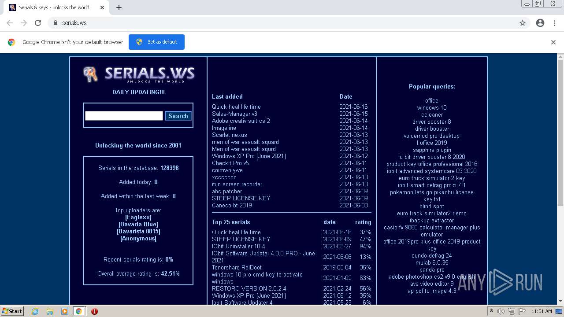The height and width of the screenshot is (317, 564).
Task: Click the browser forward arrow
Action: [24, 23]
